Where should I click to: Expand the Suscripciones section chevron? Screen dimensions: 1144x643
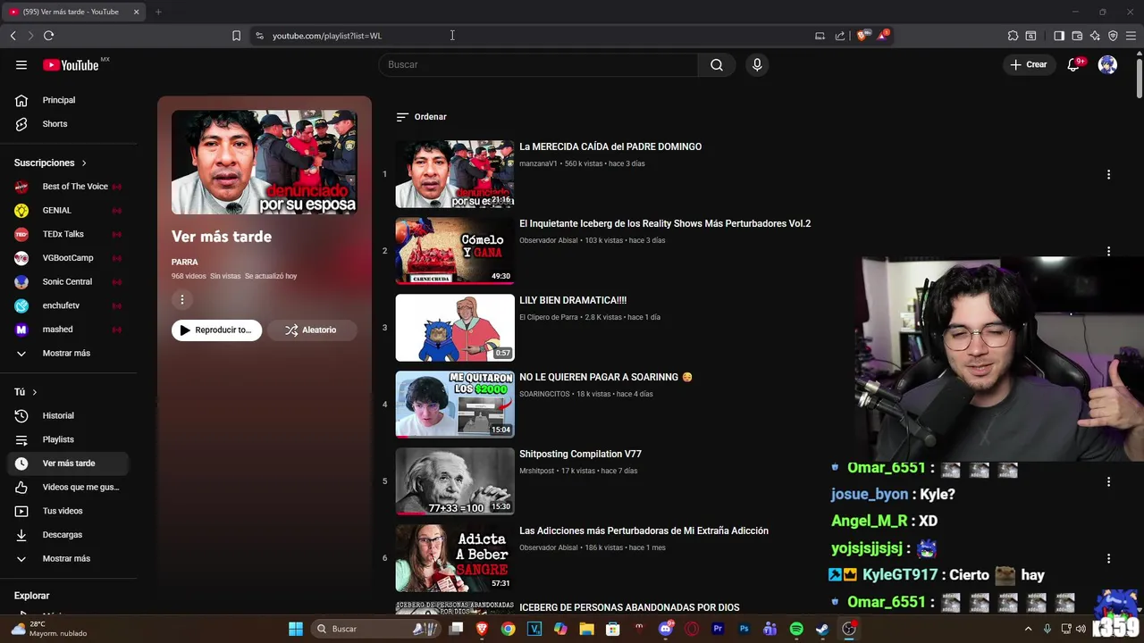click(x=84, y=163)
